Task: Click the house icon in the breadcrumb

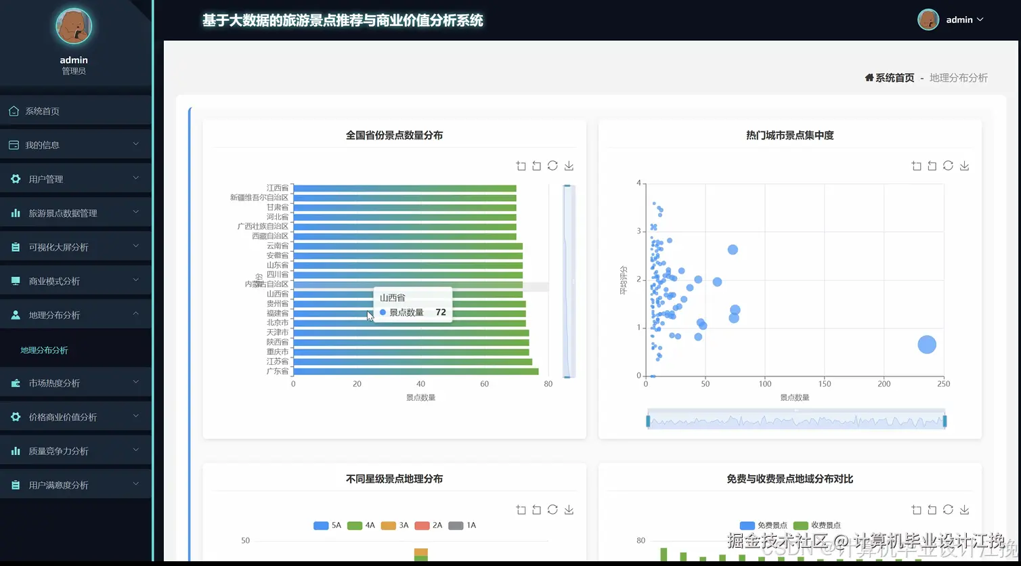Action: coord(869,78)
